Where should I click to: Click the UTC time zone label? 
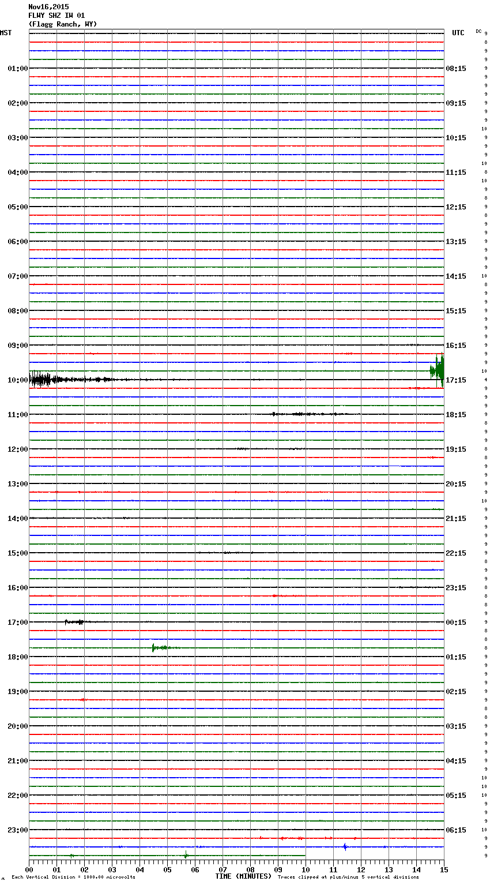[458, 33]
